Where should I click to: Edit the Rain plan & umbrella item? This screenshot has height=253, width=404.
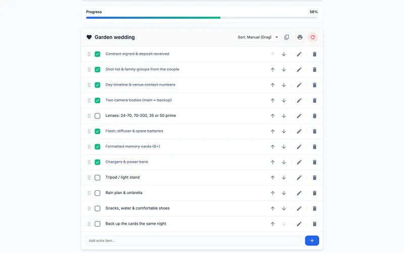[299, 193]
